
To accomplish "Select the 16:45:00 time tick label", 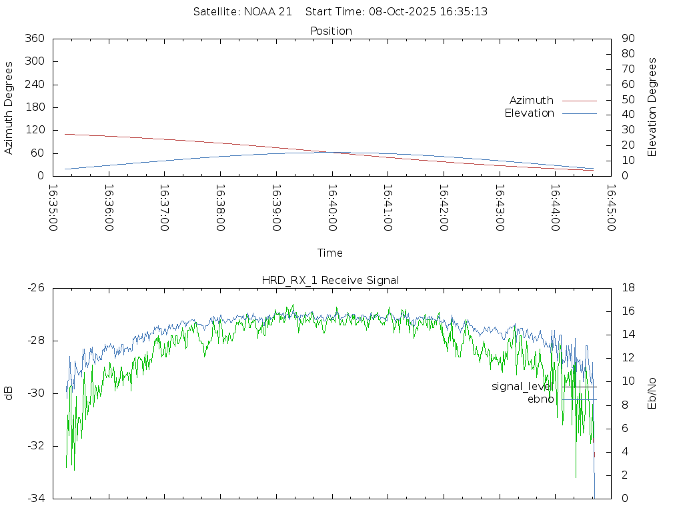I will click(611, 208).
